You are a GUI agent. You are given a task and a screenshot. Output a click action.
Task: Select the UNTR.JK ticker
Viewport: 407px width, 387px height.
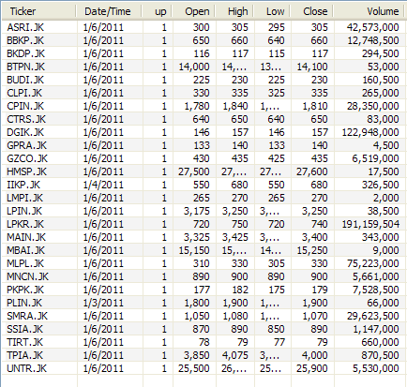[26, 368]
